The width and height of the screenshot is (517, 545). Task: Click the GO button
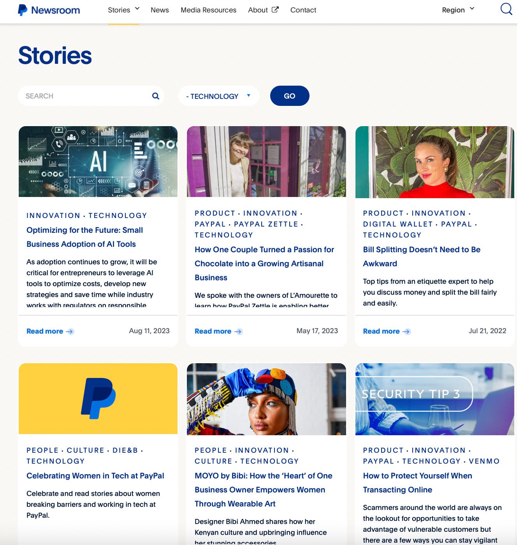[290, 96]
